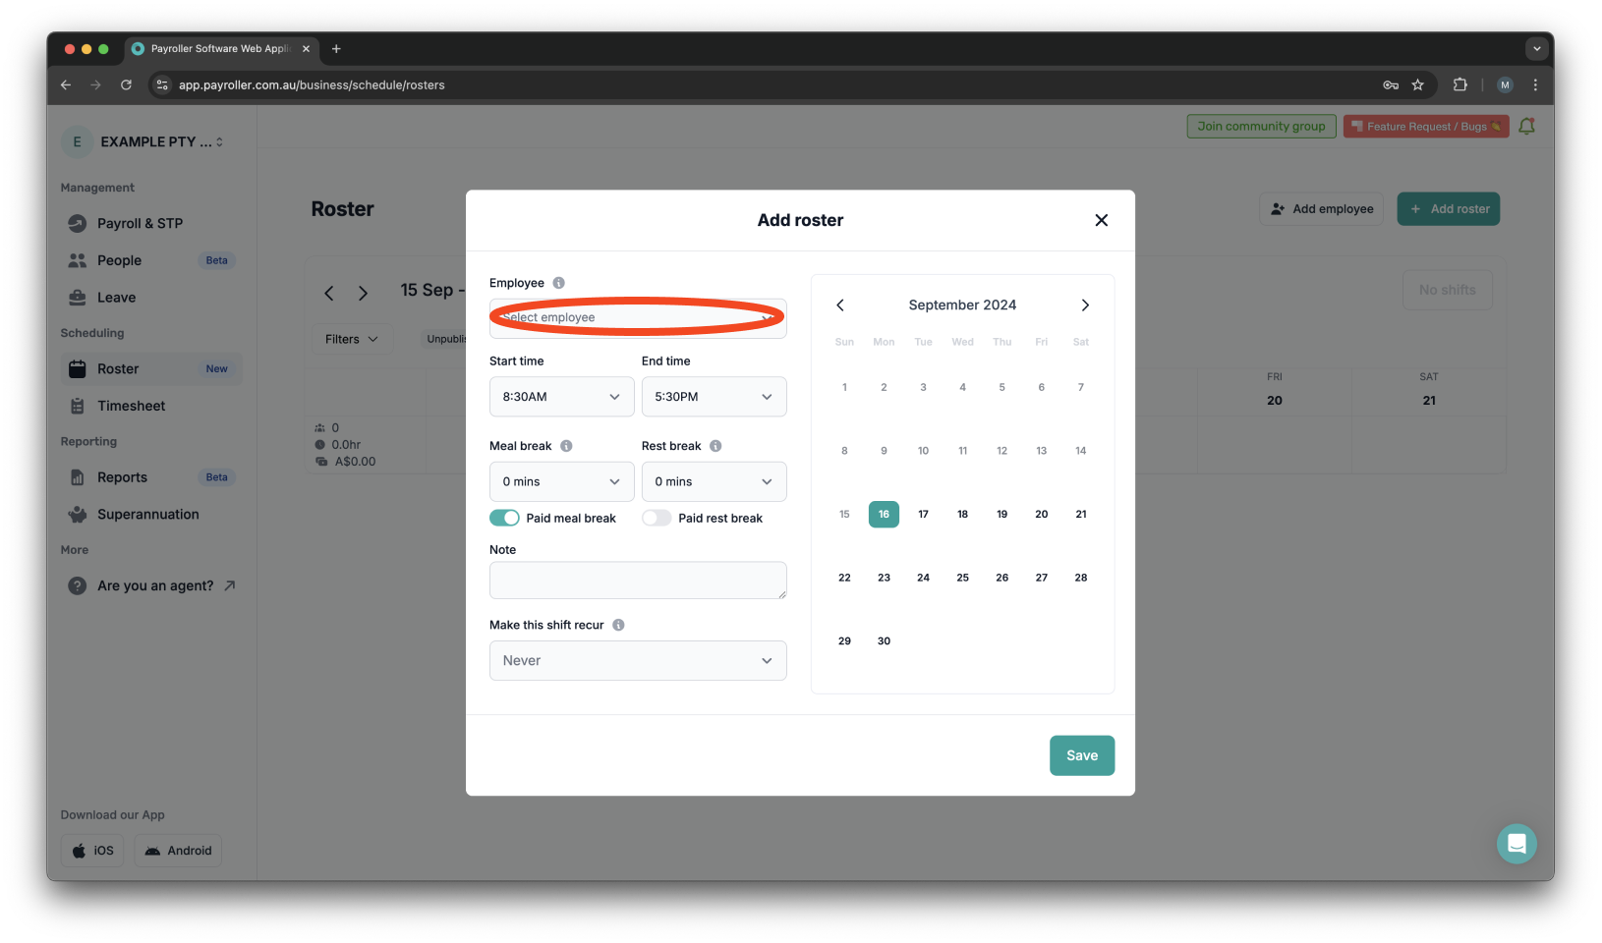The width and height of the screenshot is (1602, 943).
Task: Download the Android app
Action: pos(178,851)
